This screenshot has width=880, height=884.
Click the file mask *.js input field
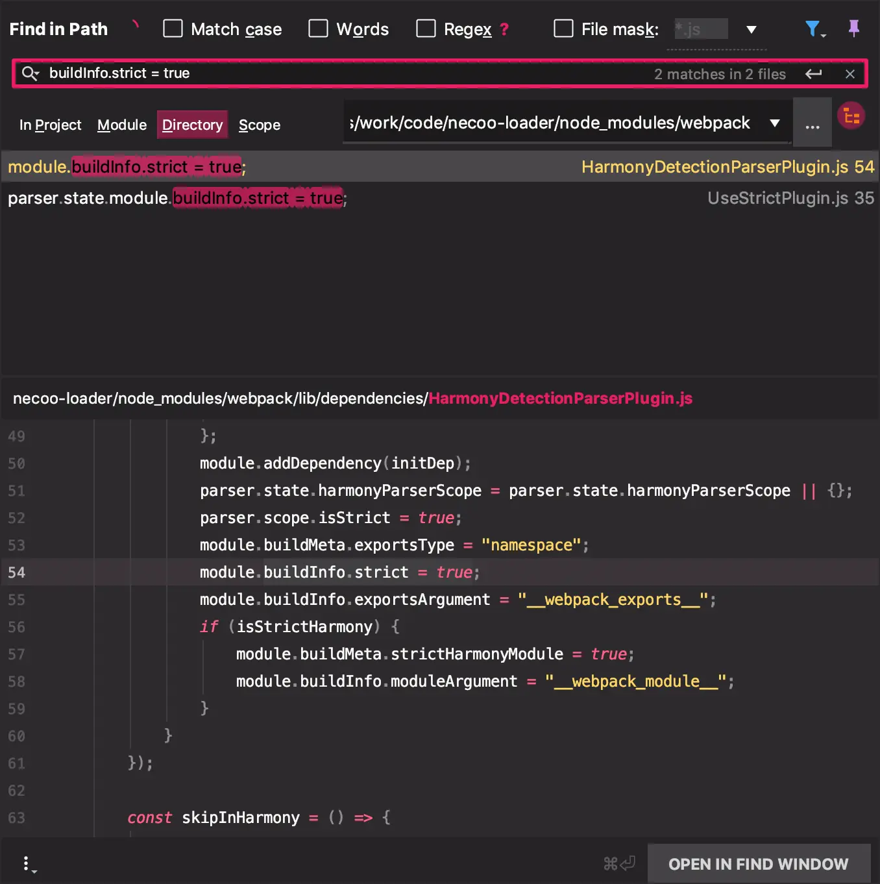(x=701, y=29)
